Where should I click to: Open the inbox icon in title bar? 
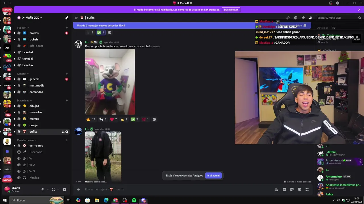point(331,3)
